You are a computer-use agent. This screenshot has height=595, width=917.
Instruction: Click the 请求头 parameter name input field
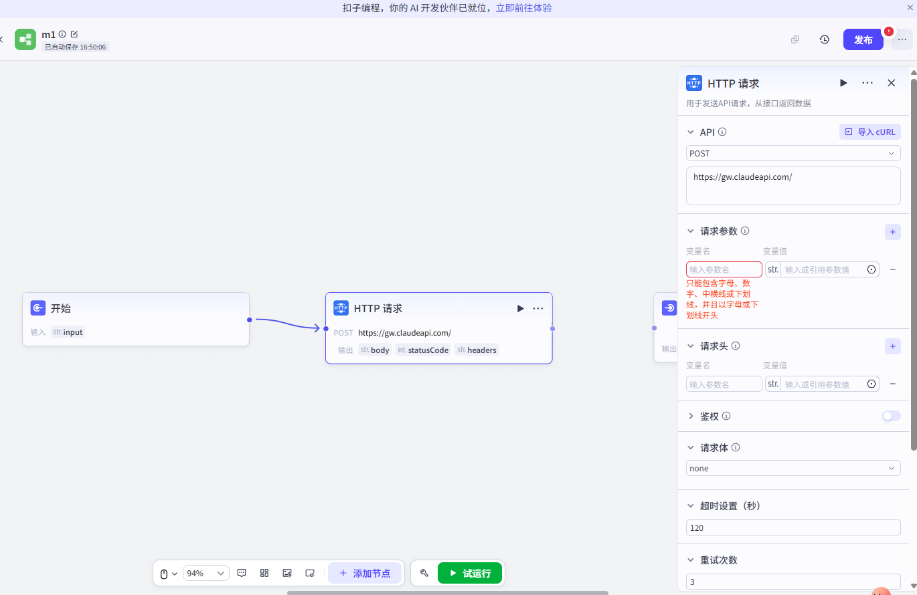tap(724, 384)
